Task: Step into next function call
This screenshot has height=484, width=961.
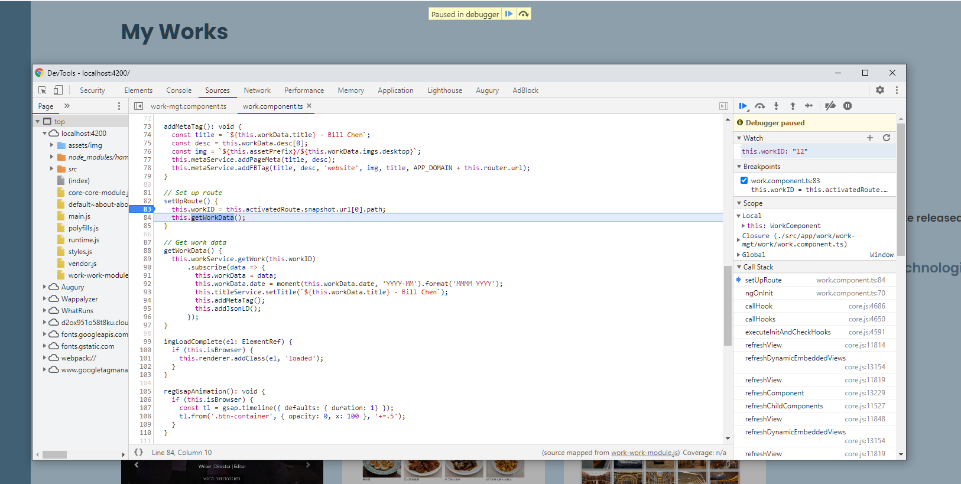Action: [x=777, y=106]
